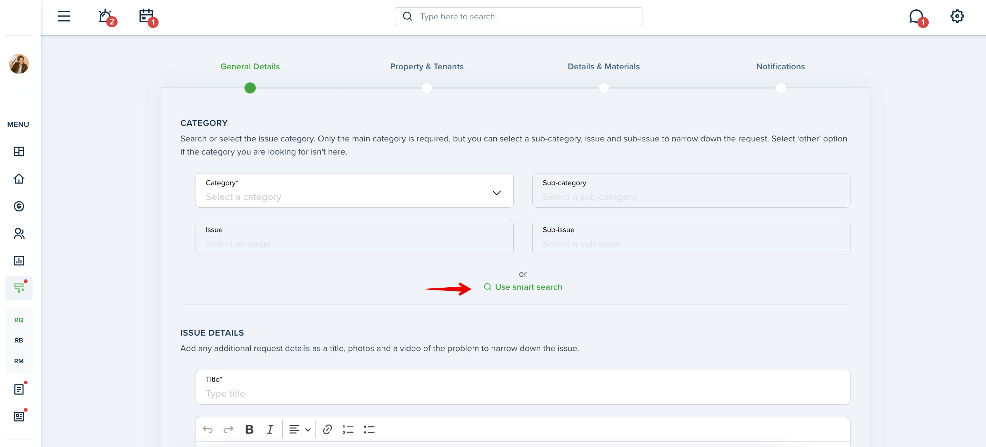Viewport: 986px width, 447px height.
Task: Focus the top search field
Action: click(519, 17)
